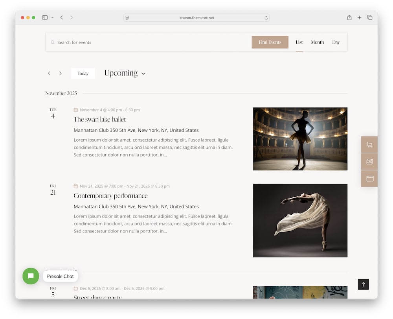Open the window layout side panel icon
The image size is (393, 319).
coord(369,179)
